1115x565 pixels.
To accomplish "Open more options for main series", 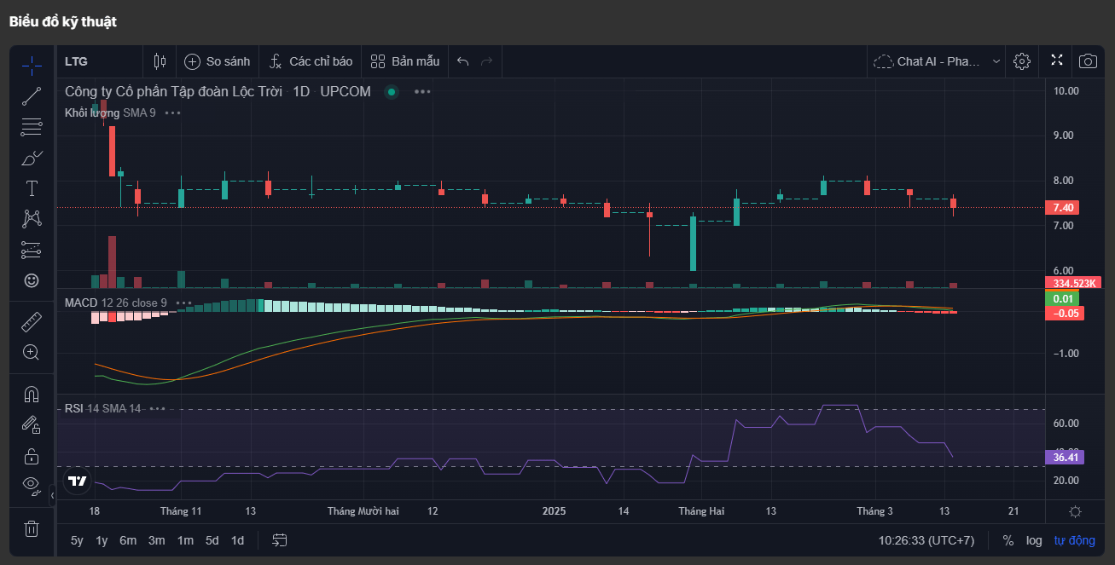I will point(422,91).
